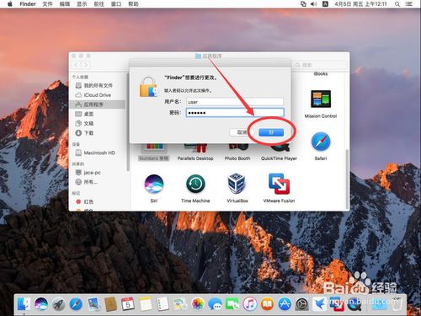Select the VirtualBox app icon
This screenshot has width=421, height=316.
tap(237, 184)
